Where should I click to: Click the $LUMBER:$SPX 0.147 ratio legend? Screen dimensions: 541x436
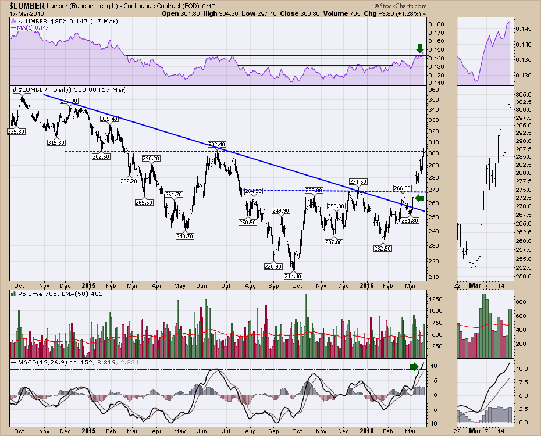68,22
